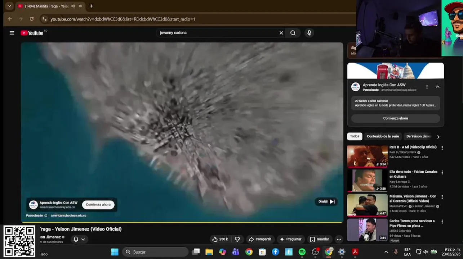Start voice search with the microphone
The height and width of the screenshot is (259, 463).
309,33
